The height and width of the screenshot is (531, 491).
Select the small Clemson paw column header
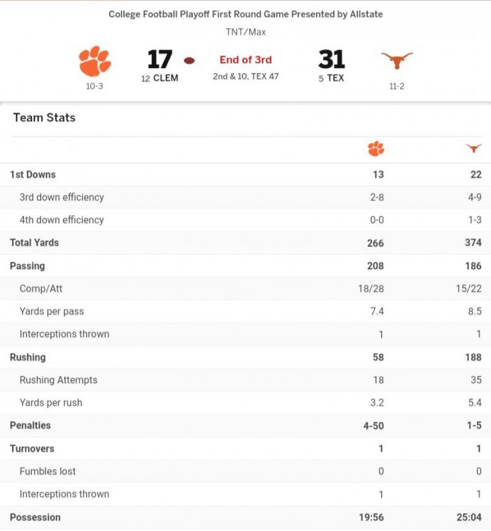(376, 149)
